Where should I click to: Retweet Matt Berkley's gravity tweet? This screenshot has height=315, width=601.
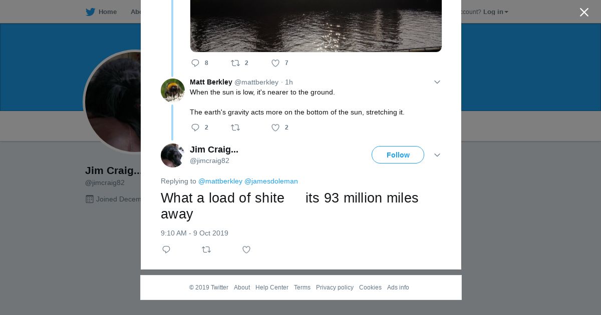235,127
